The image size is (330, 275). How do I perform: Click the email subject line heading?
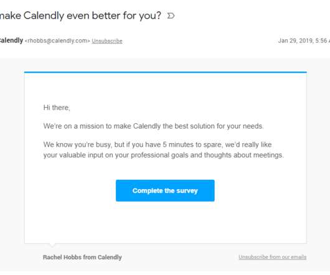tap(80, 16)
